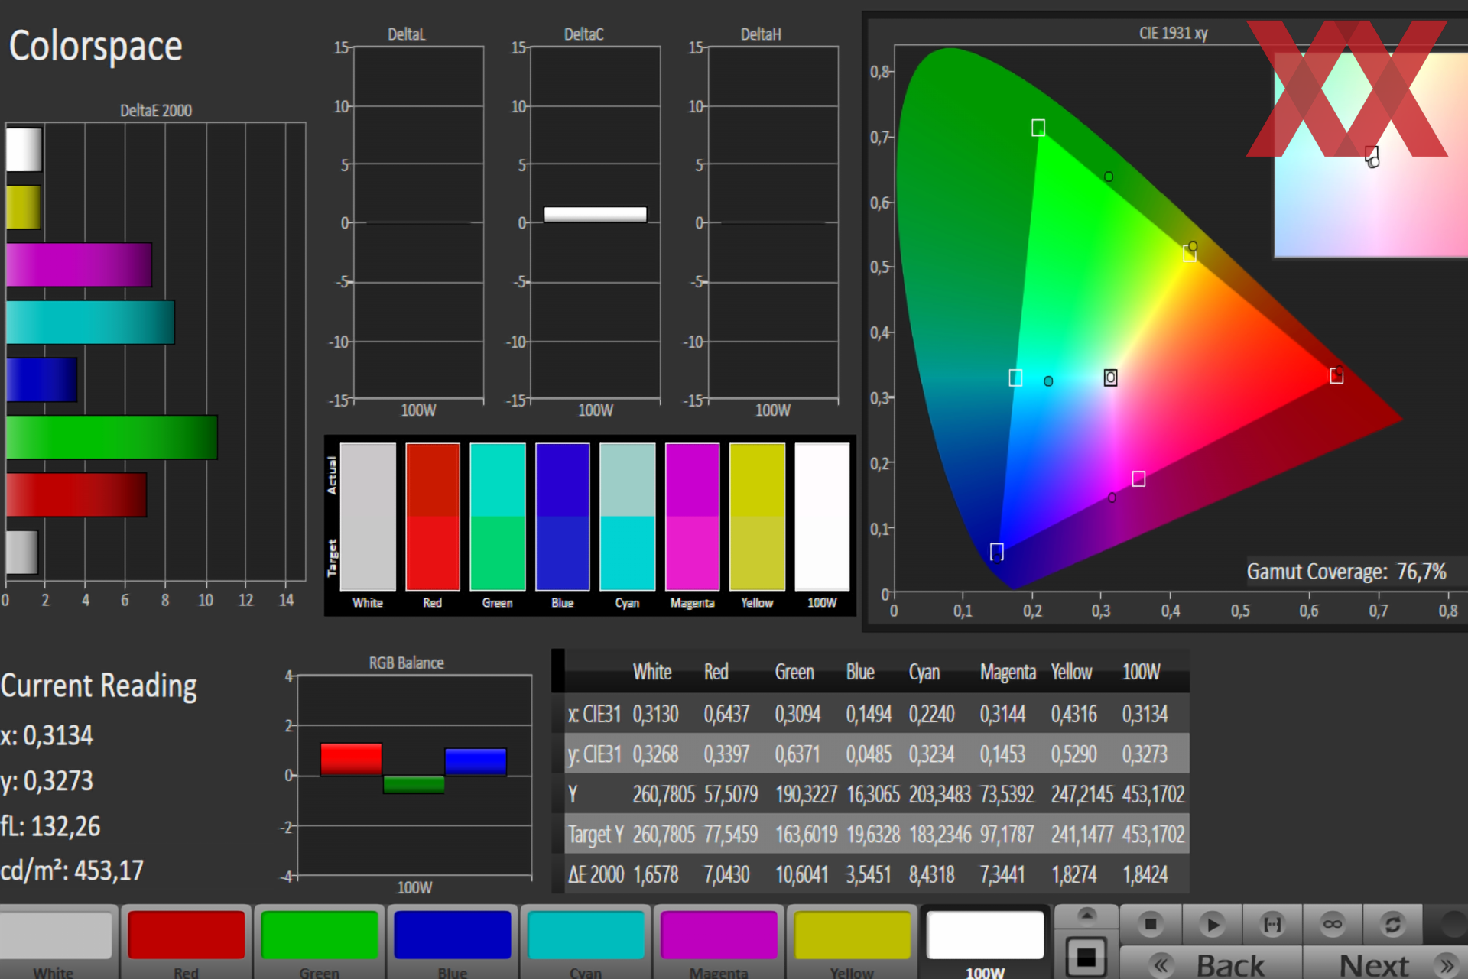Click the Cyan Target Y value 183,2346

pyautogui.click(x=940, y=834)
